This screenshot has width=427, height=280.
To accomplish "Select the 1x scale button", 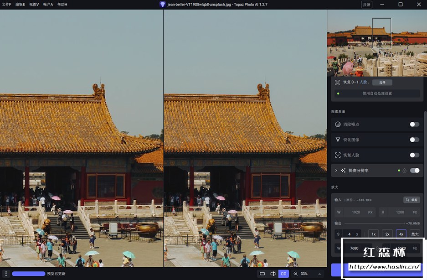I will 374,234.
